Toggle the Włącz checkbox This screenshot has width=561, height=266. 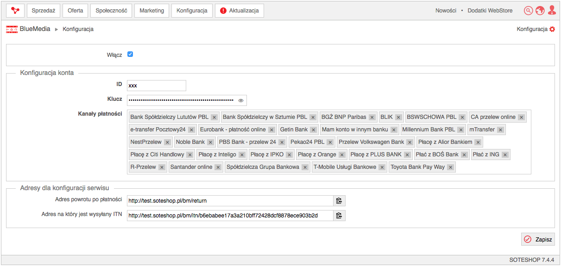130,54
